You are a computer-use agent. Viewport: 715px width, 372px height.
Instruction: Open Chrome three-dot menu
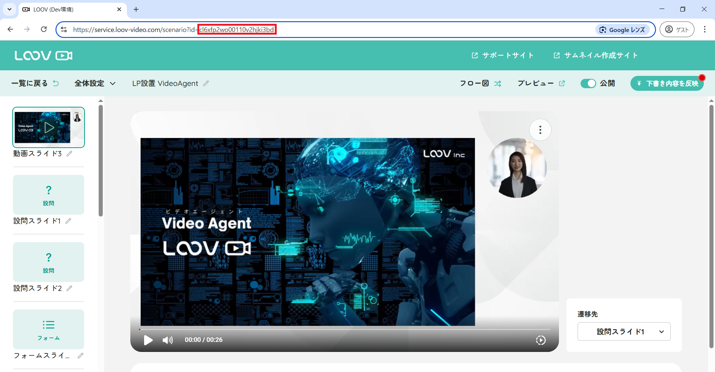click(705, 29)
